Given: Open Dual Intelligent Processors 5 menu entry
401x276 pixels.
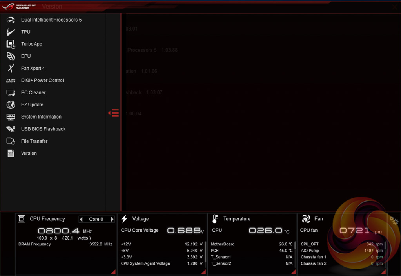Looking at the screenshot, I should pyautogui.click(x=51, y=20).
